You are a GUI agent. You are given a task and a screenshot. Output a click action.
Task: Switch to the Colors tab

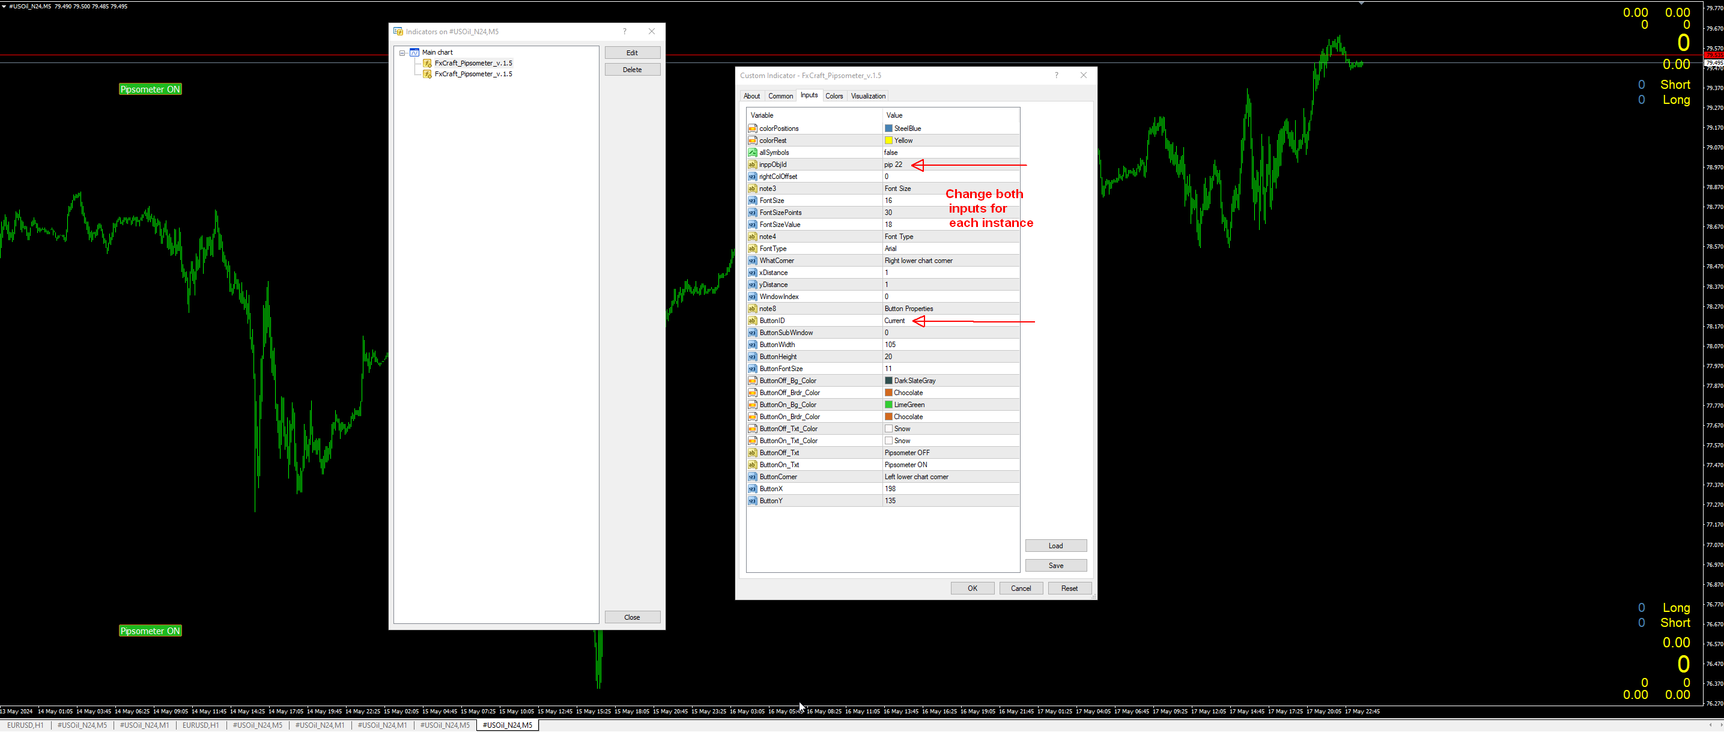coord(834,96)
